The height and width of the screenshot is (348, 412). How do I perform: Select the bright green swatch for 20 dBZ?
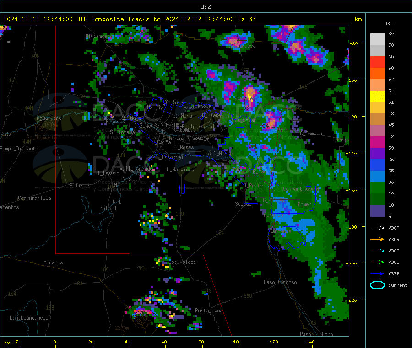tap(377, 187)
